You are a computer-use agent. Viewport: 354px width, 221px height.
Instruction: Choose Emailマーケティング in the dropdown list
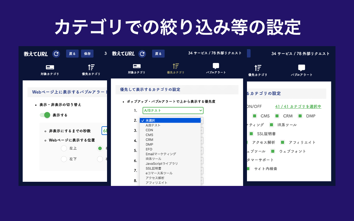pos(170,154)
